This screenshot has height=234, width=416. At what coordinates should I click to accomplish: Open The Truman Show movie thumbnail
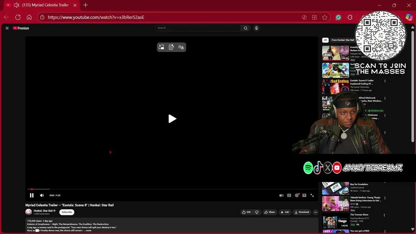335,221
